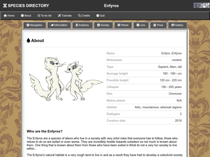Image resolution: width=210 pixels, height=157 pixels.
Task: Click the info circle icon beside About
Action: 22,16
